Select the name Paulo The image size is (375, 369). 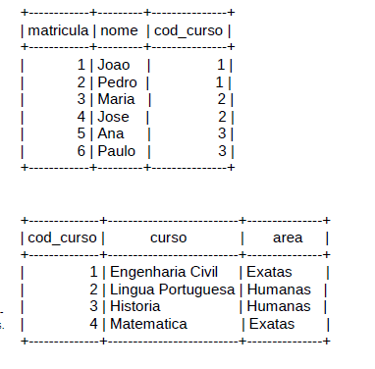tap(117, 151)
